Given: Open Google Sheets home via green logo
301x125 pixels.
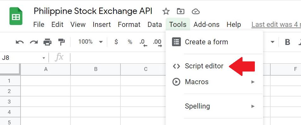Looking at the screenshot, I should click(16, 16).
